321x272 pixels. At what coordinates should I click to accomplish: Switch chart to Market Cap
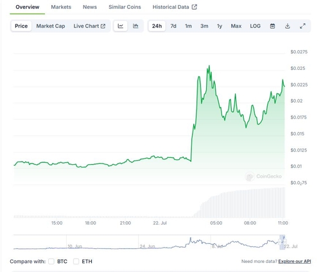pos(51,26)
